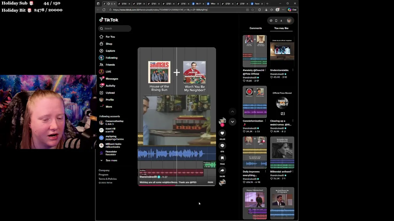Open Friends from the sidebar
Image resolution: width=394 pixels, height=221 pixels.
click(107, 65)
